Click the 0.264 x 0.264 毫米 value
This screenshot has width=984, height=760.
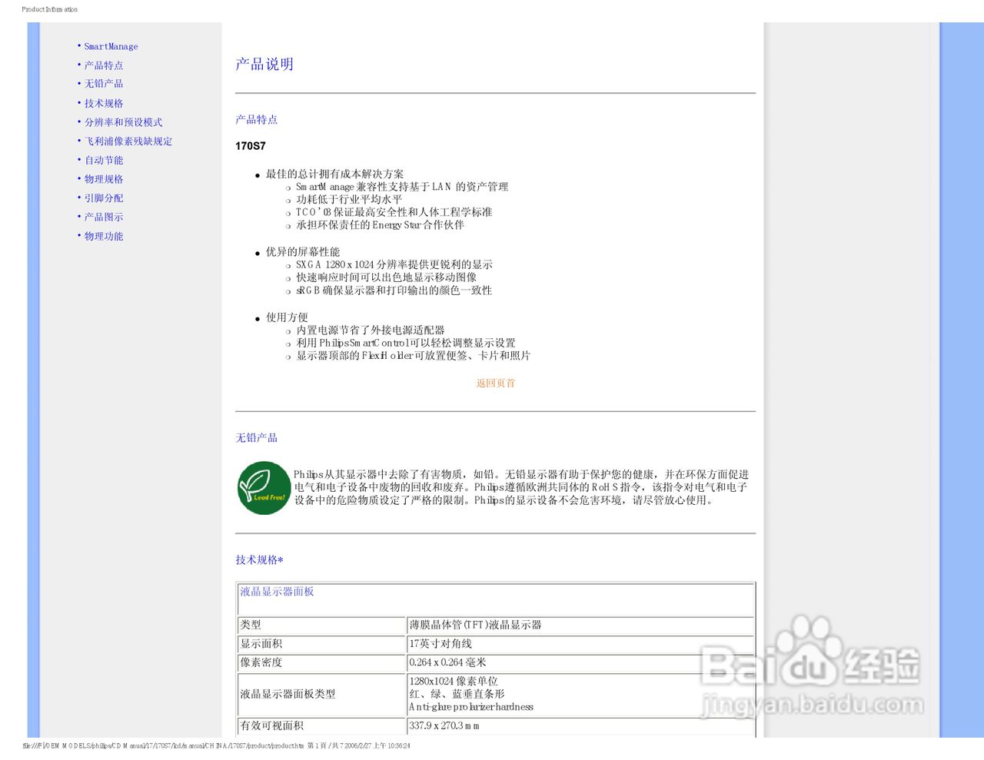447,662
